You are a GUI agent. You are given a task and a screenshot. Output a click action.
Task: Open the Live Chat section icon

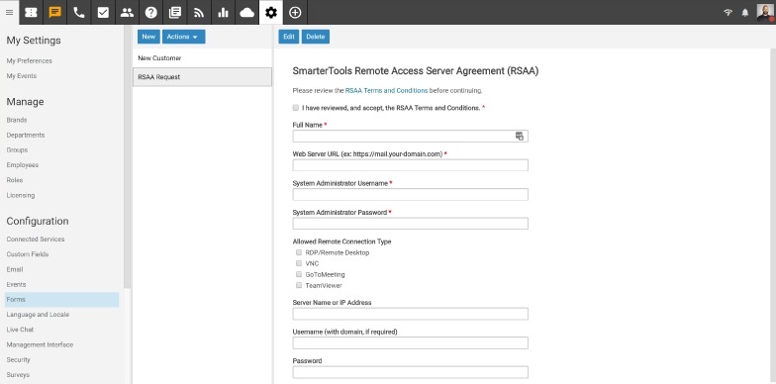[x=55, y=12]
